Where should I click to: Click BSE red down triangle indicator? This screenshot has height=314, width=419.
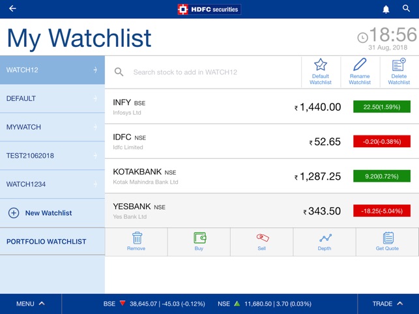[123, 304]
